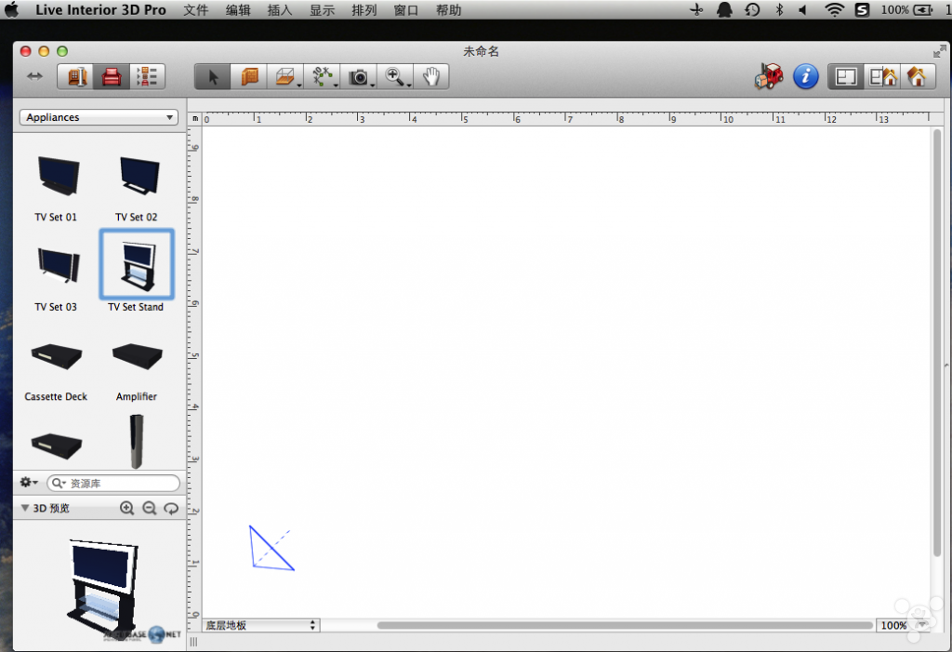The image size is (952, 652).
Task: Click the camera tool icon
Action: [x=358, y=77]
